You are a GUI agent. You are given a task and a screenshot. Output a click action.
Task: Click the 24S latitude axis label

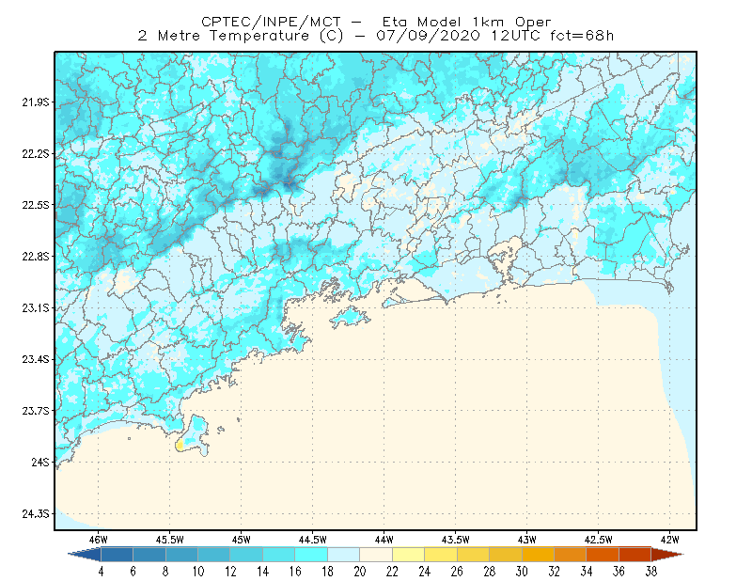coord(40,463)
